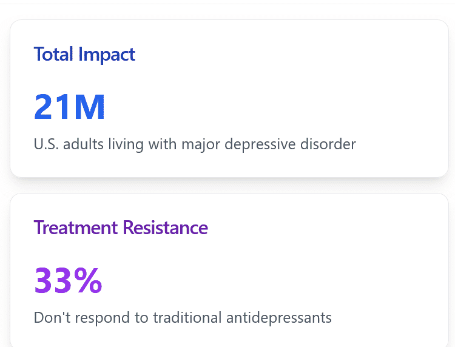The image size is (455, 347).
Task: Click the word Treatment in the second card title
Action: click(x=76, y=227)
